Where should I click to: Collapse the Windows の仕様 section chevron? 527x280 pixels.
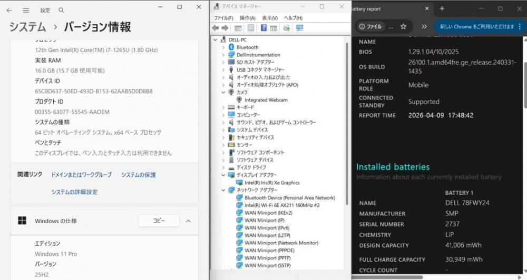click(x=188, y=221)
